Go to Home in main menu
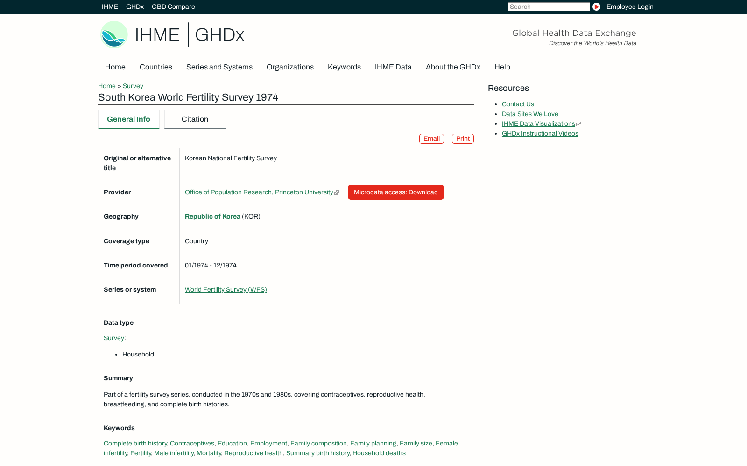 (115, 67)
